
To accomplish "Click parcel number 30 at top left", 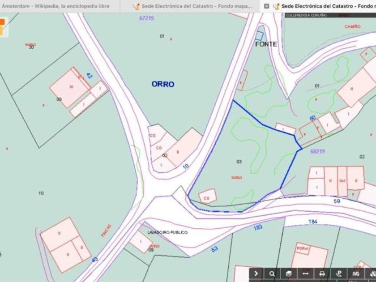I will [31, 47].
